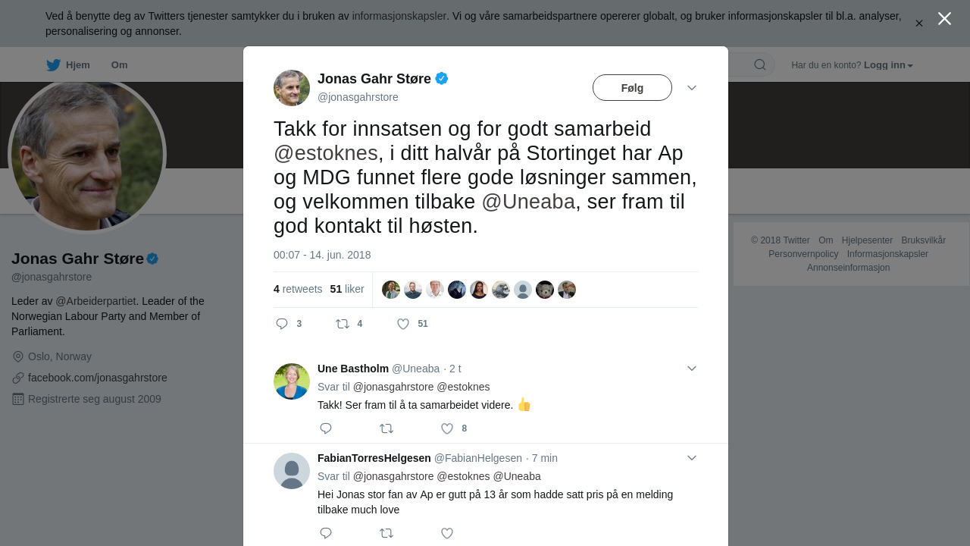Screen dimensions: 970x546
Task: Dismiss the cookie notice banner
Action: 918,24
